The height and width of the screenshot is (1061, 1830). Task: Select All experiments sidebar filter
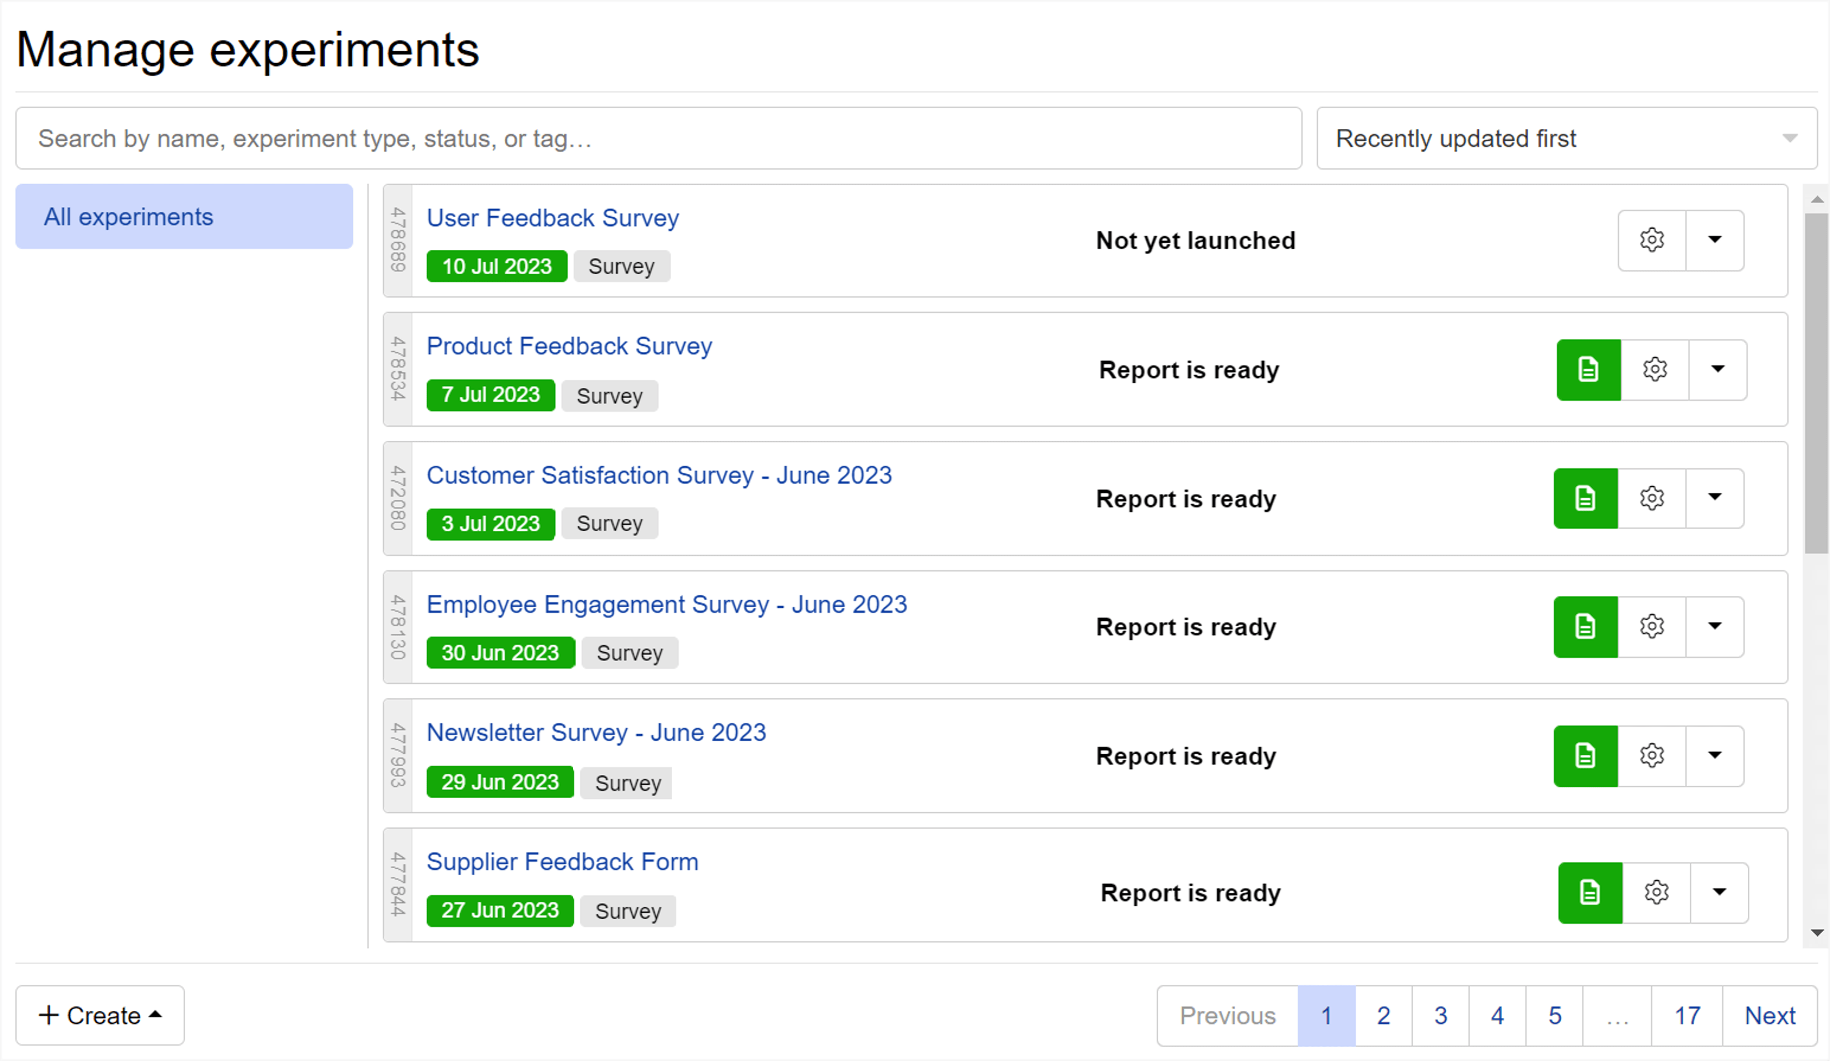(x=184, y=217)
